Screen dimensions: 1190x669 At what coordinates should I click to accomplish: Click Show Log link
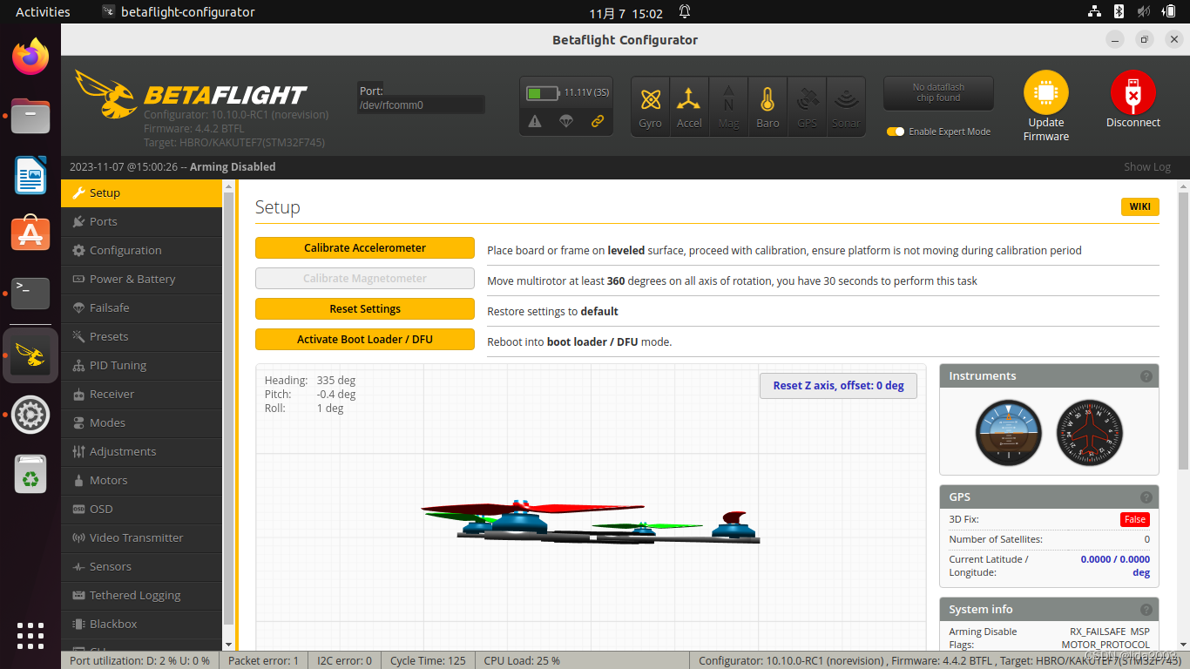tap(1146, 167)
